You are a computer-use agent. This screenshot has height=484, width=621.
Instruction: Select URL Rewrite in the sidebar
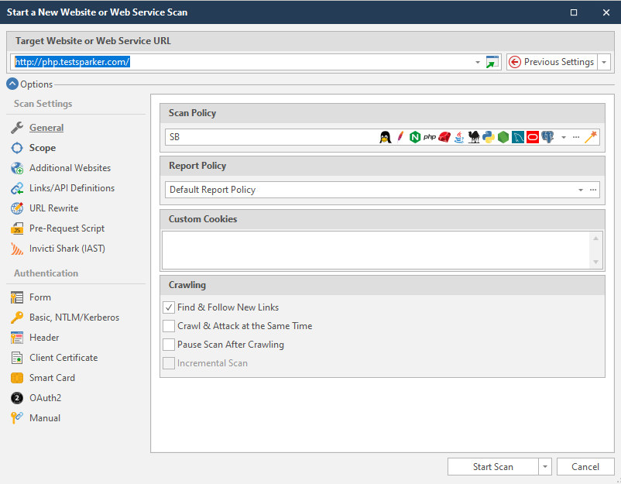tap(17, 208)
